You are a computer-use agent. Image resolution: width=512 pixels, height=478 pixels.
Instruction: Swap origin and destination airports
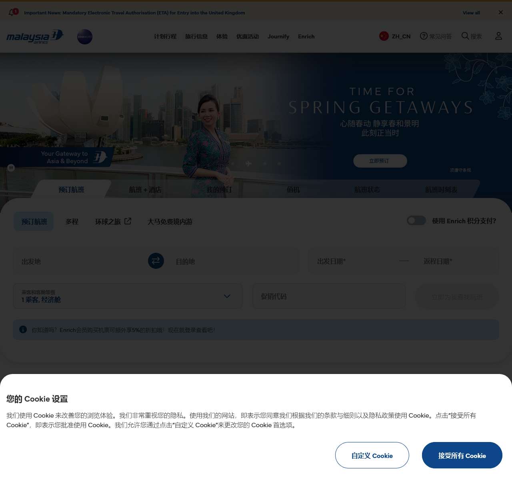click(156, 261)
